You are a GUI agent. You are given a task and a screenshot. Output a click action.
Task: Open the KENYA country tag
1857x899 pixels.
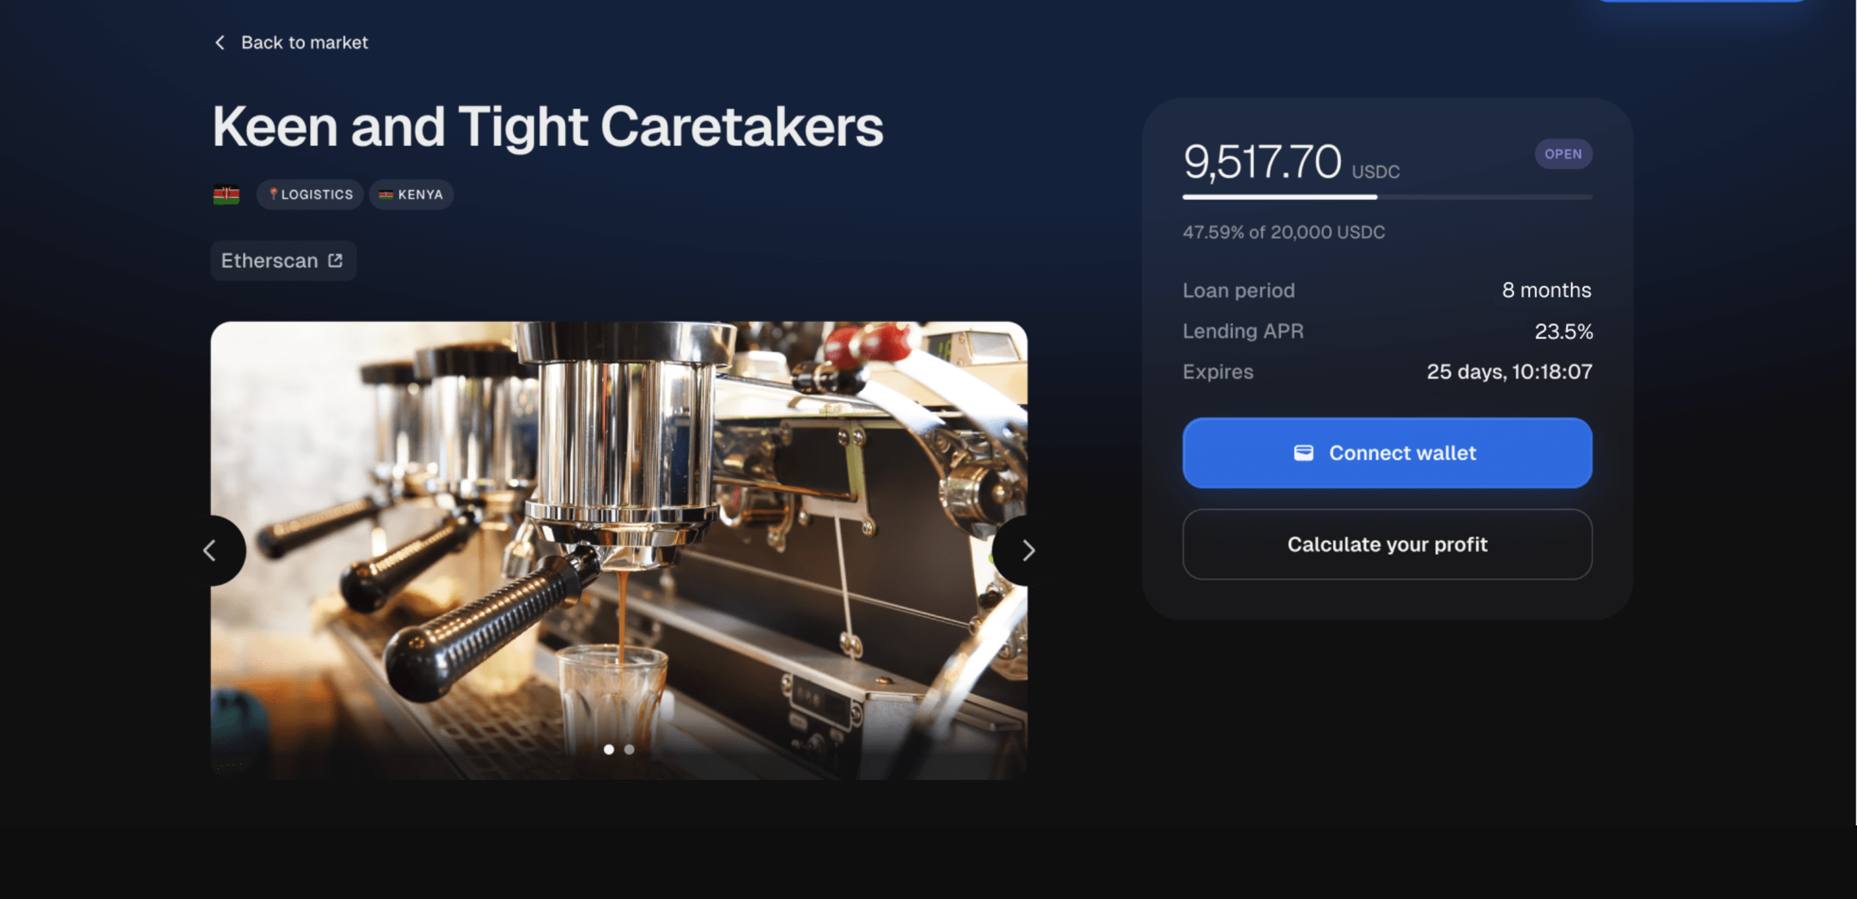411,195
